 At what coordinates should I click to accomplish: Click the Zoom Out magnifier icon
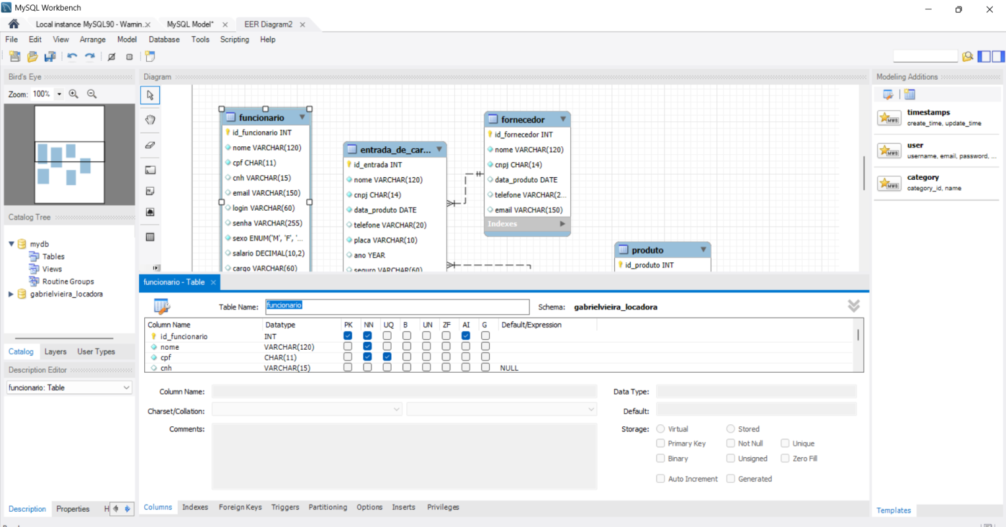point(92,94)
